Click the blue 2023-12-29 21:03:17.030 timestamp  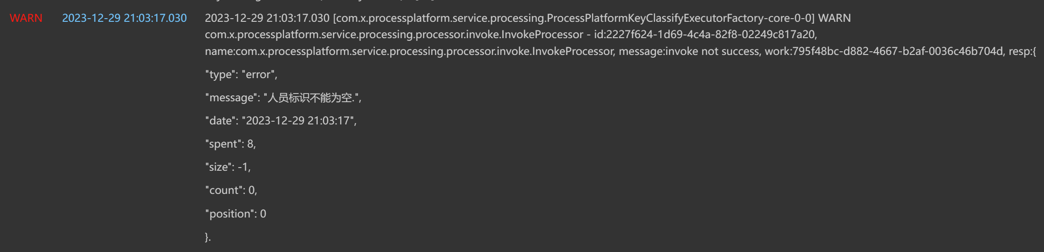124,18
